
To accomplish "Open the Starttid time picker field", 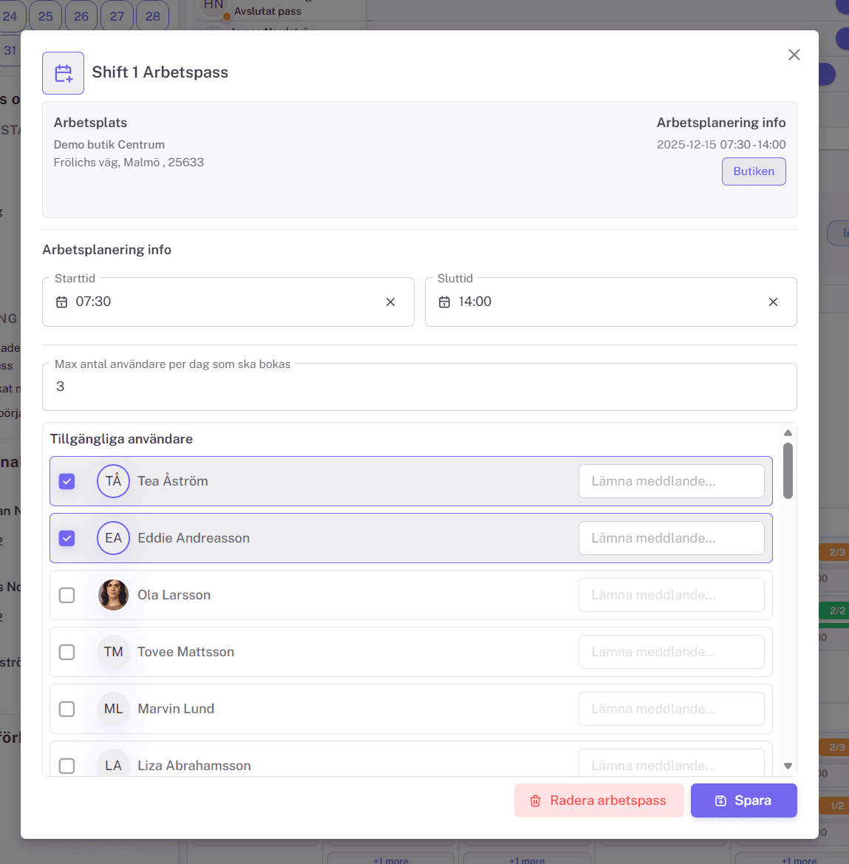I will 222,302.
